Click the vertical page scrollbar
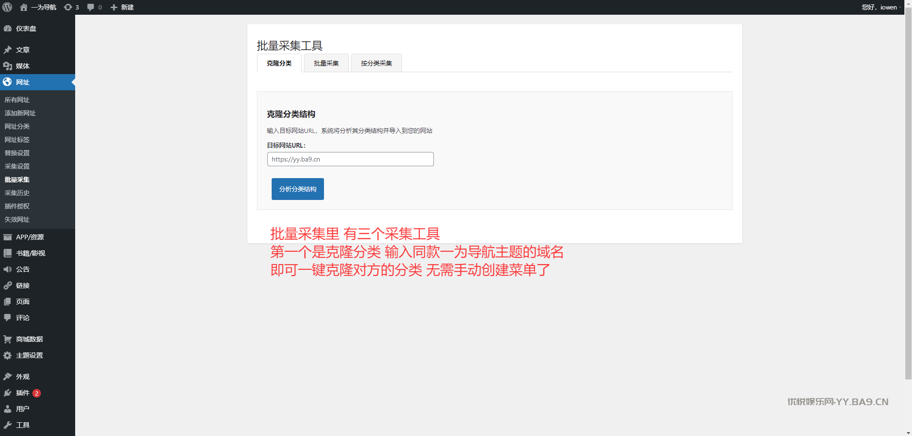Viewport: 912px width, 436px height. pos(908,190)
